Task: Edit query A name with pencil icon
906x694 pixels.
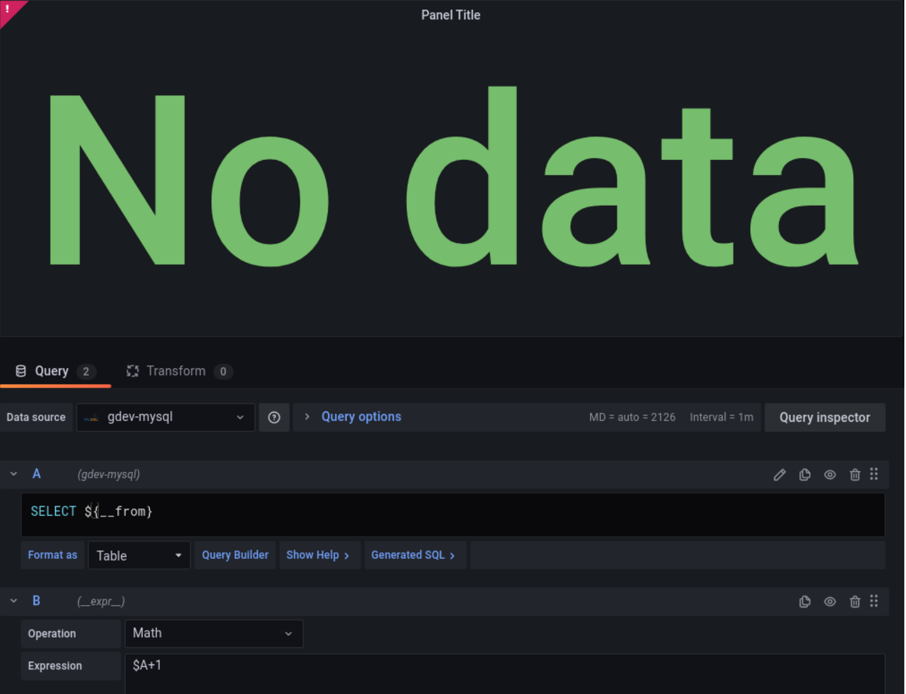Action: click(779, 475)
